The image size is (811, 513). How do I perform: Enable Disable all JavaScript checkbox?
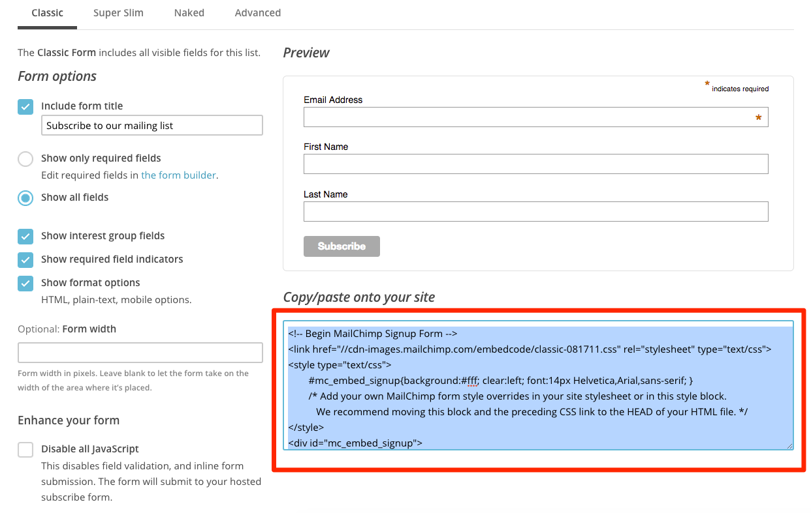click(25, 449)
